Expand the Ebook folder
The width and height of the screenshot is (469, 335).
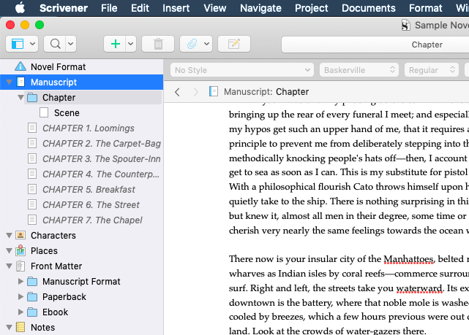[20, 312]
